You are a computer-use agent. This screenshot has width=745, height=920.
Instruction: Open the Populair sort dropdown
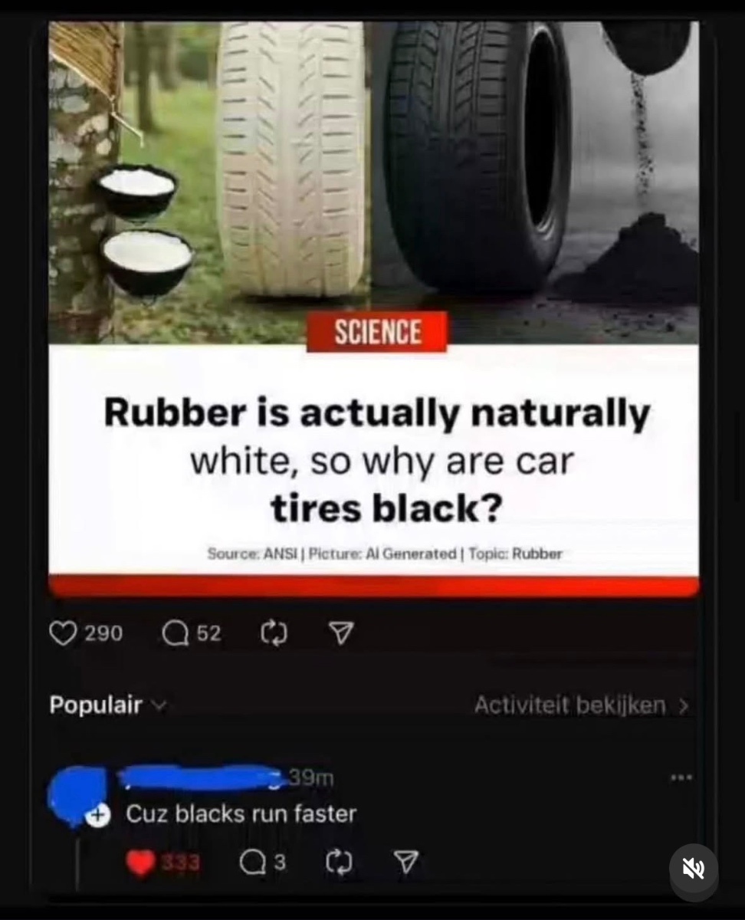(x=107, y=705)
